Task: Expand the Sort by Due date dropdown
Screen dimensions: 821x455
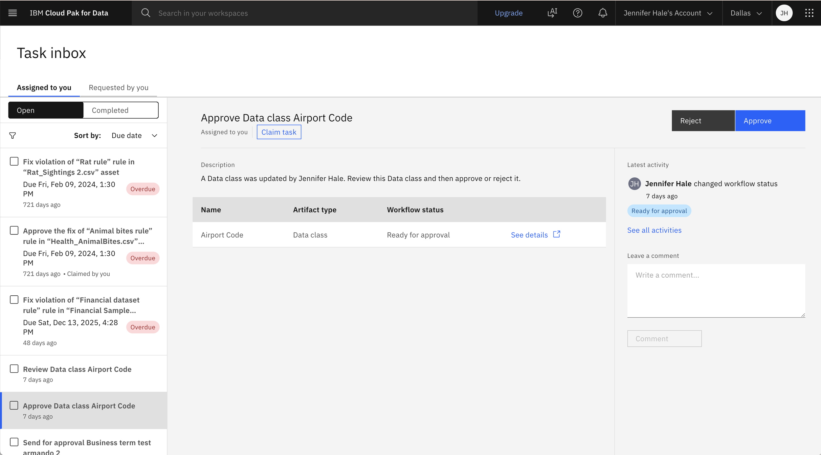Action: pos(134,135)
